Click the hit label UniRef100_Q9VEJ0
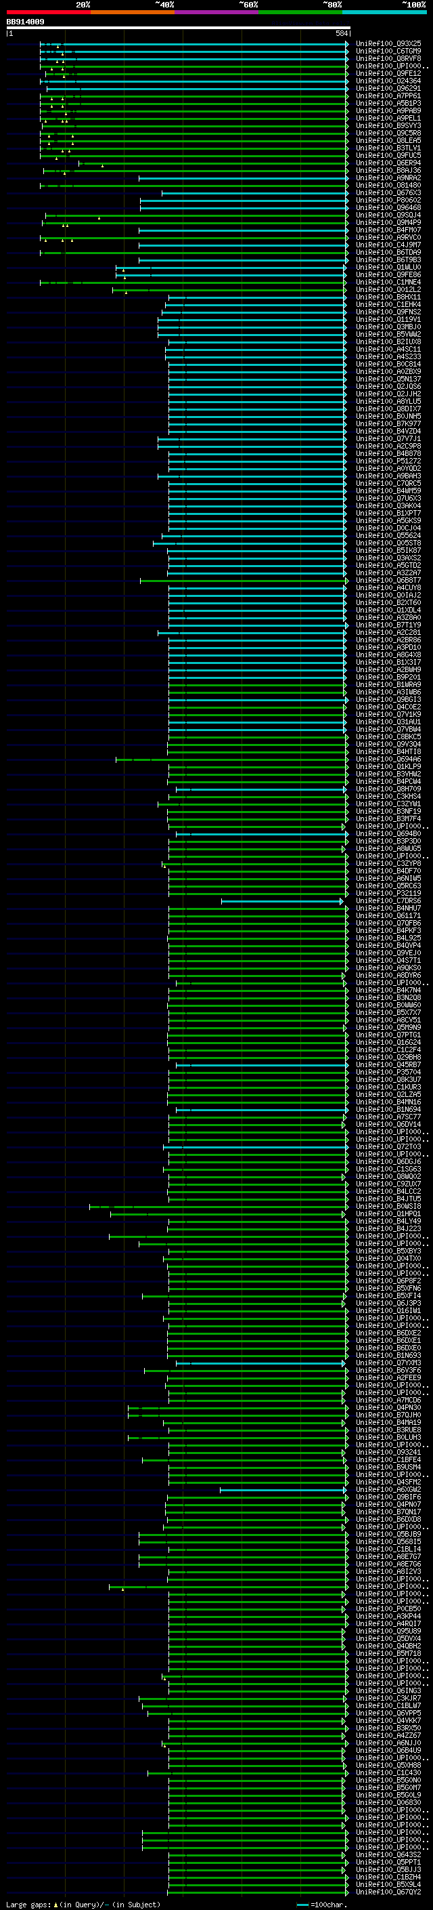This screenshot has height=1910, width=433. click(x=388, y=953)
